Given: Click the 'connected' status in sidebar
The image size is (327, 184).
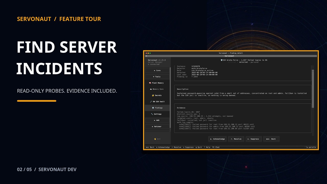Looking at the screenshot, I should 154,64.
